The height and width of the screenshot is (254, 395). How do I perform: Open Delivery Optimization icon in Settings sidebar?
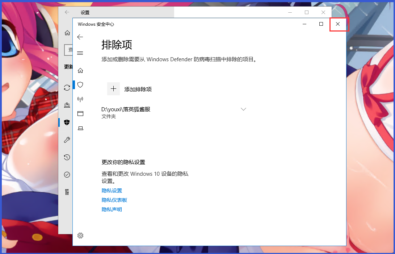(x=67, y=105)
